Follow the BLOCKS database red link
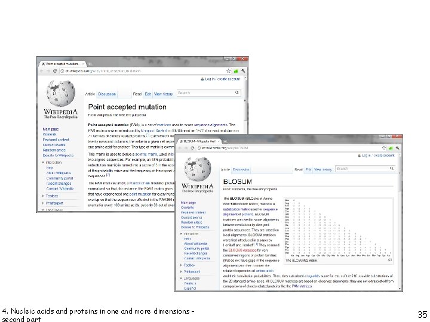 click(x=242, y=250)
